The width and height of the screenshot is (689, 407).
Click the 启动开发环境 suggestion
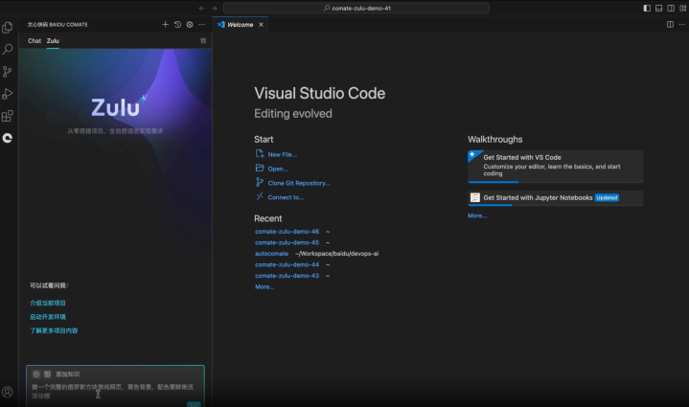[x=48, y=317]
